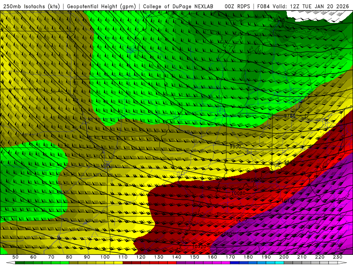Click the '12Z TUE JAN 20 2026' valid time
353x265 pixels.
click(319, 7)
